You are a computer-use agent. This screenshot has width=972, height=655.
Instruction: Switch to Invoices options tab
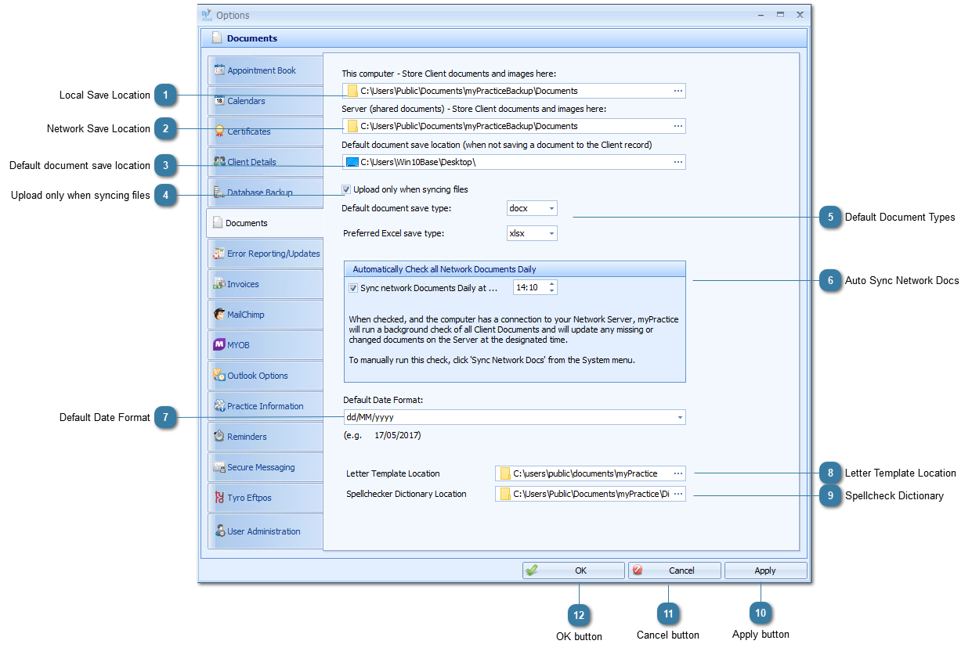[x=265, y=283]
